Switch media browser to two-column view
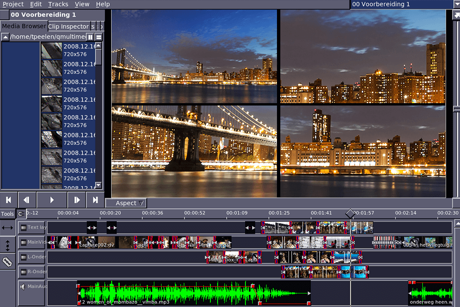 click(90, 37)
